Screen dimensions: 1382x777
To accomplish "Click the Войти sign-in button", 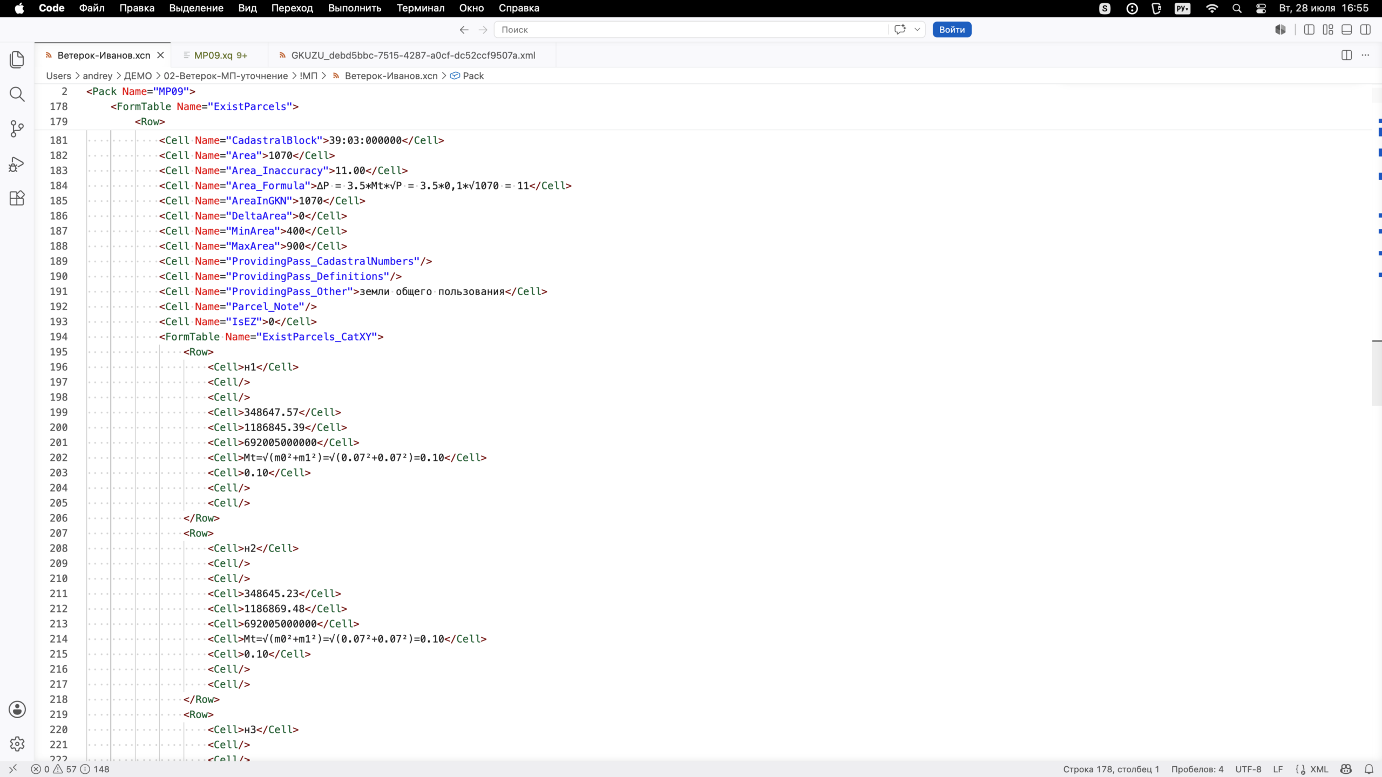I will [x=952, y=30].
